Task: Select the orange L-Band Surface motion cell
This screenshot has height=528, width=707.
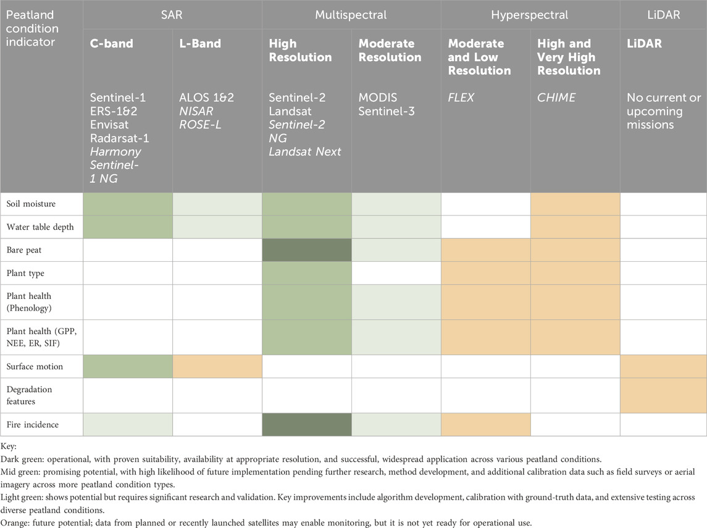Action: (217, 366)
